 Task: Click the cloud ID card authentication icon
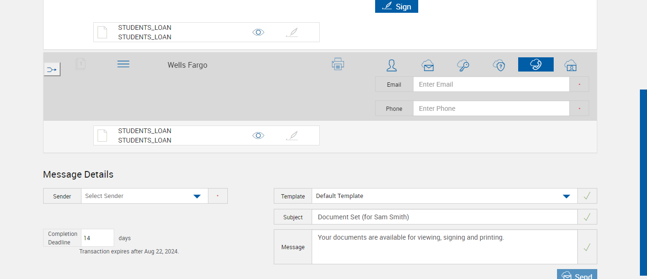click(570, 65)
